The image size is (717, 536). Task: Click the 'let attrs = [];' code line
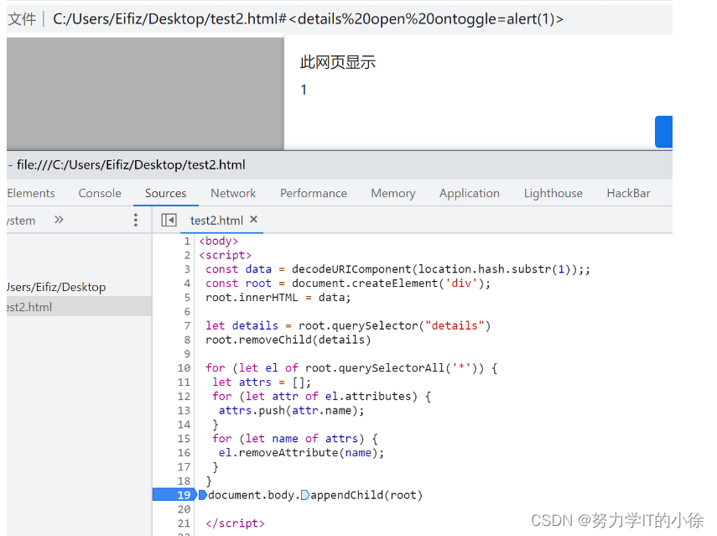click(x=262, y=382)
